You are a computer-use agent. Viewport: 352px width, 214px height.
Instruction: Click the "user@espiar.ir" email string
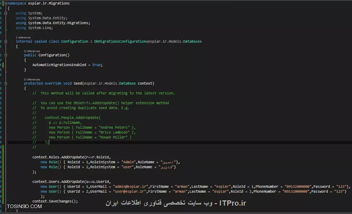tap(129, 192)
